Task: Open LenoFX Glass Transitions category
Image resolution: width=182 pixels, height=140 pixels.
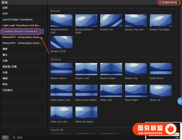Action: (x=18, y=20)
